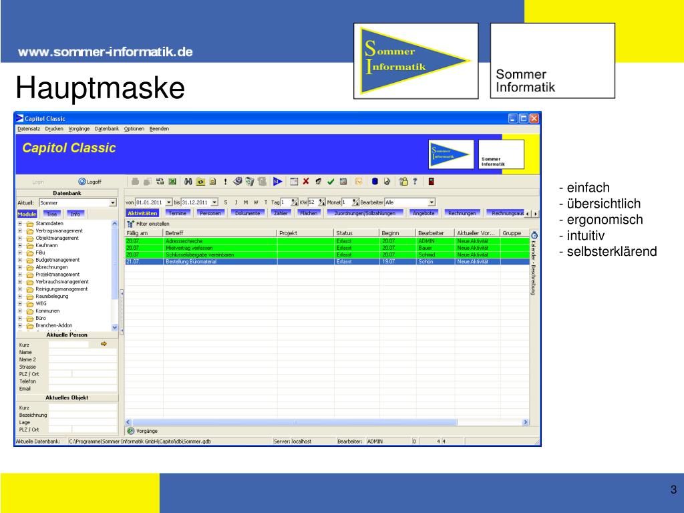Open the Aktuell database dropdown
This screenshot has width=684, height=513.
click(113, 203)
